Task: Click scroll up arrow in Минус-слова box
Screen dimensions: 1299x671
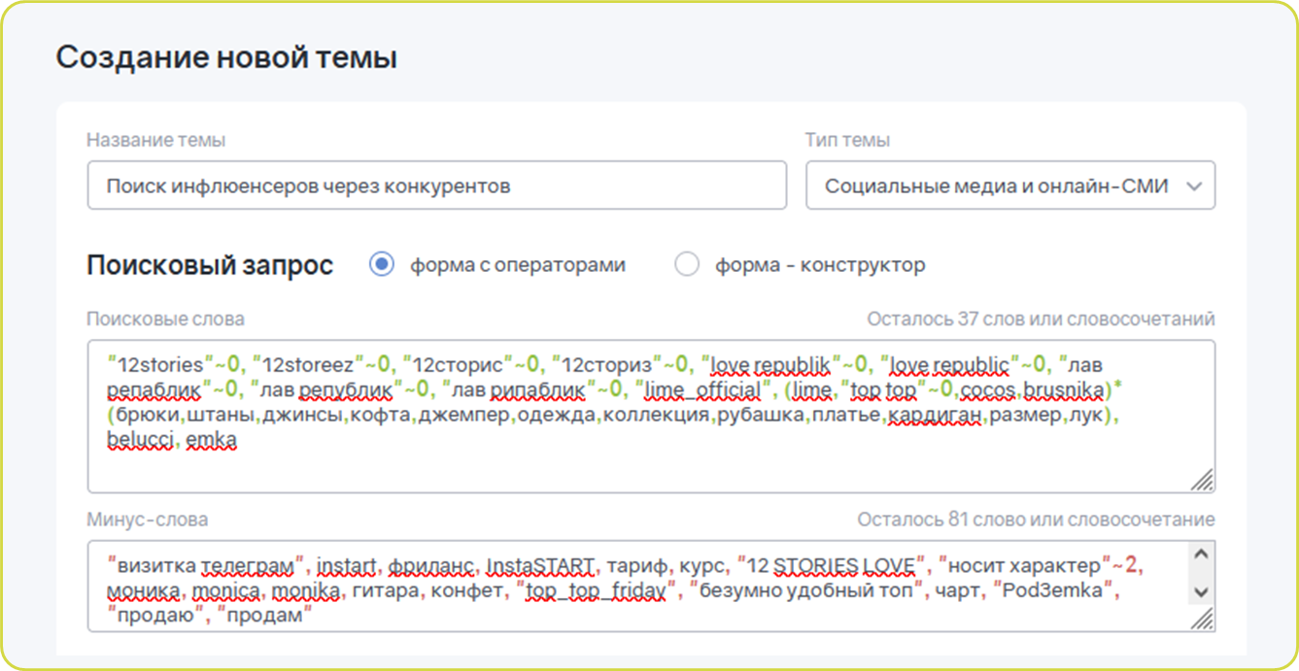Action: pos(1201,555)
